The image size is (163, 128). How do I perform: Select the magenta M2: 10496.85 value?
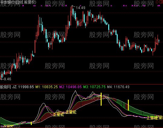(x=70, y=87)
